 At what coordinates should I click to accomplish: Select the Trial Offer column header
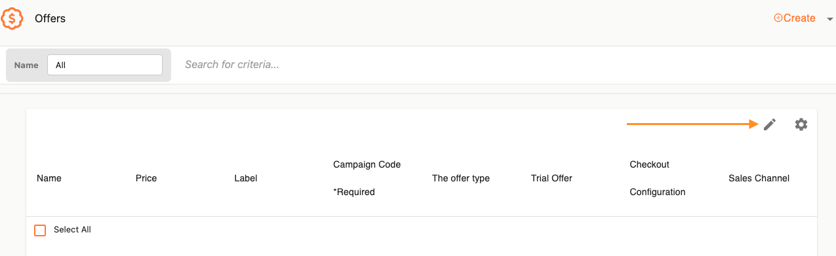(551, 178)
